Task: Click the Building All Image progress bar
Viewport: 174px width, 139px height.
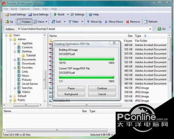Action: pyautogui.click(x=87, y=59)
